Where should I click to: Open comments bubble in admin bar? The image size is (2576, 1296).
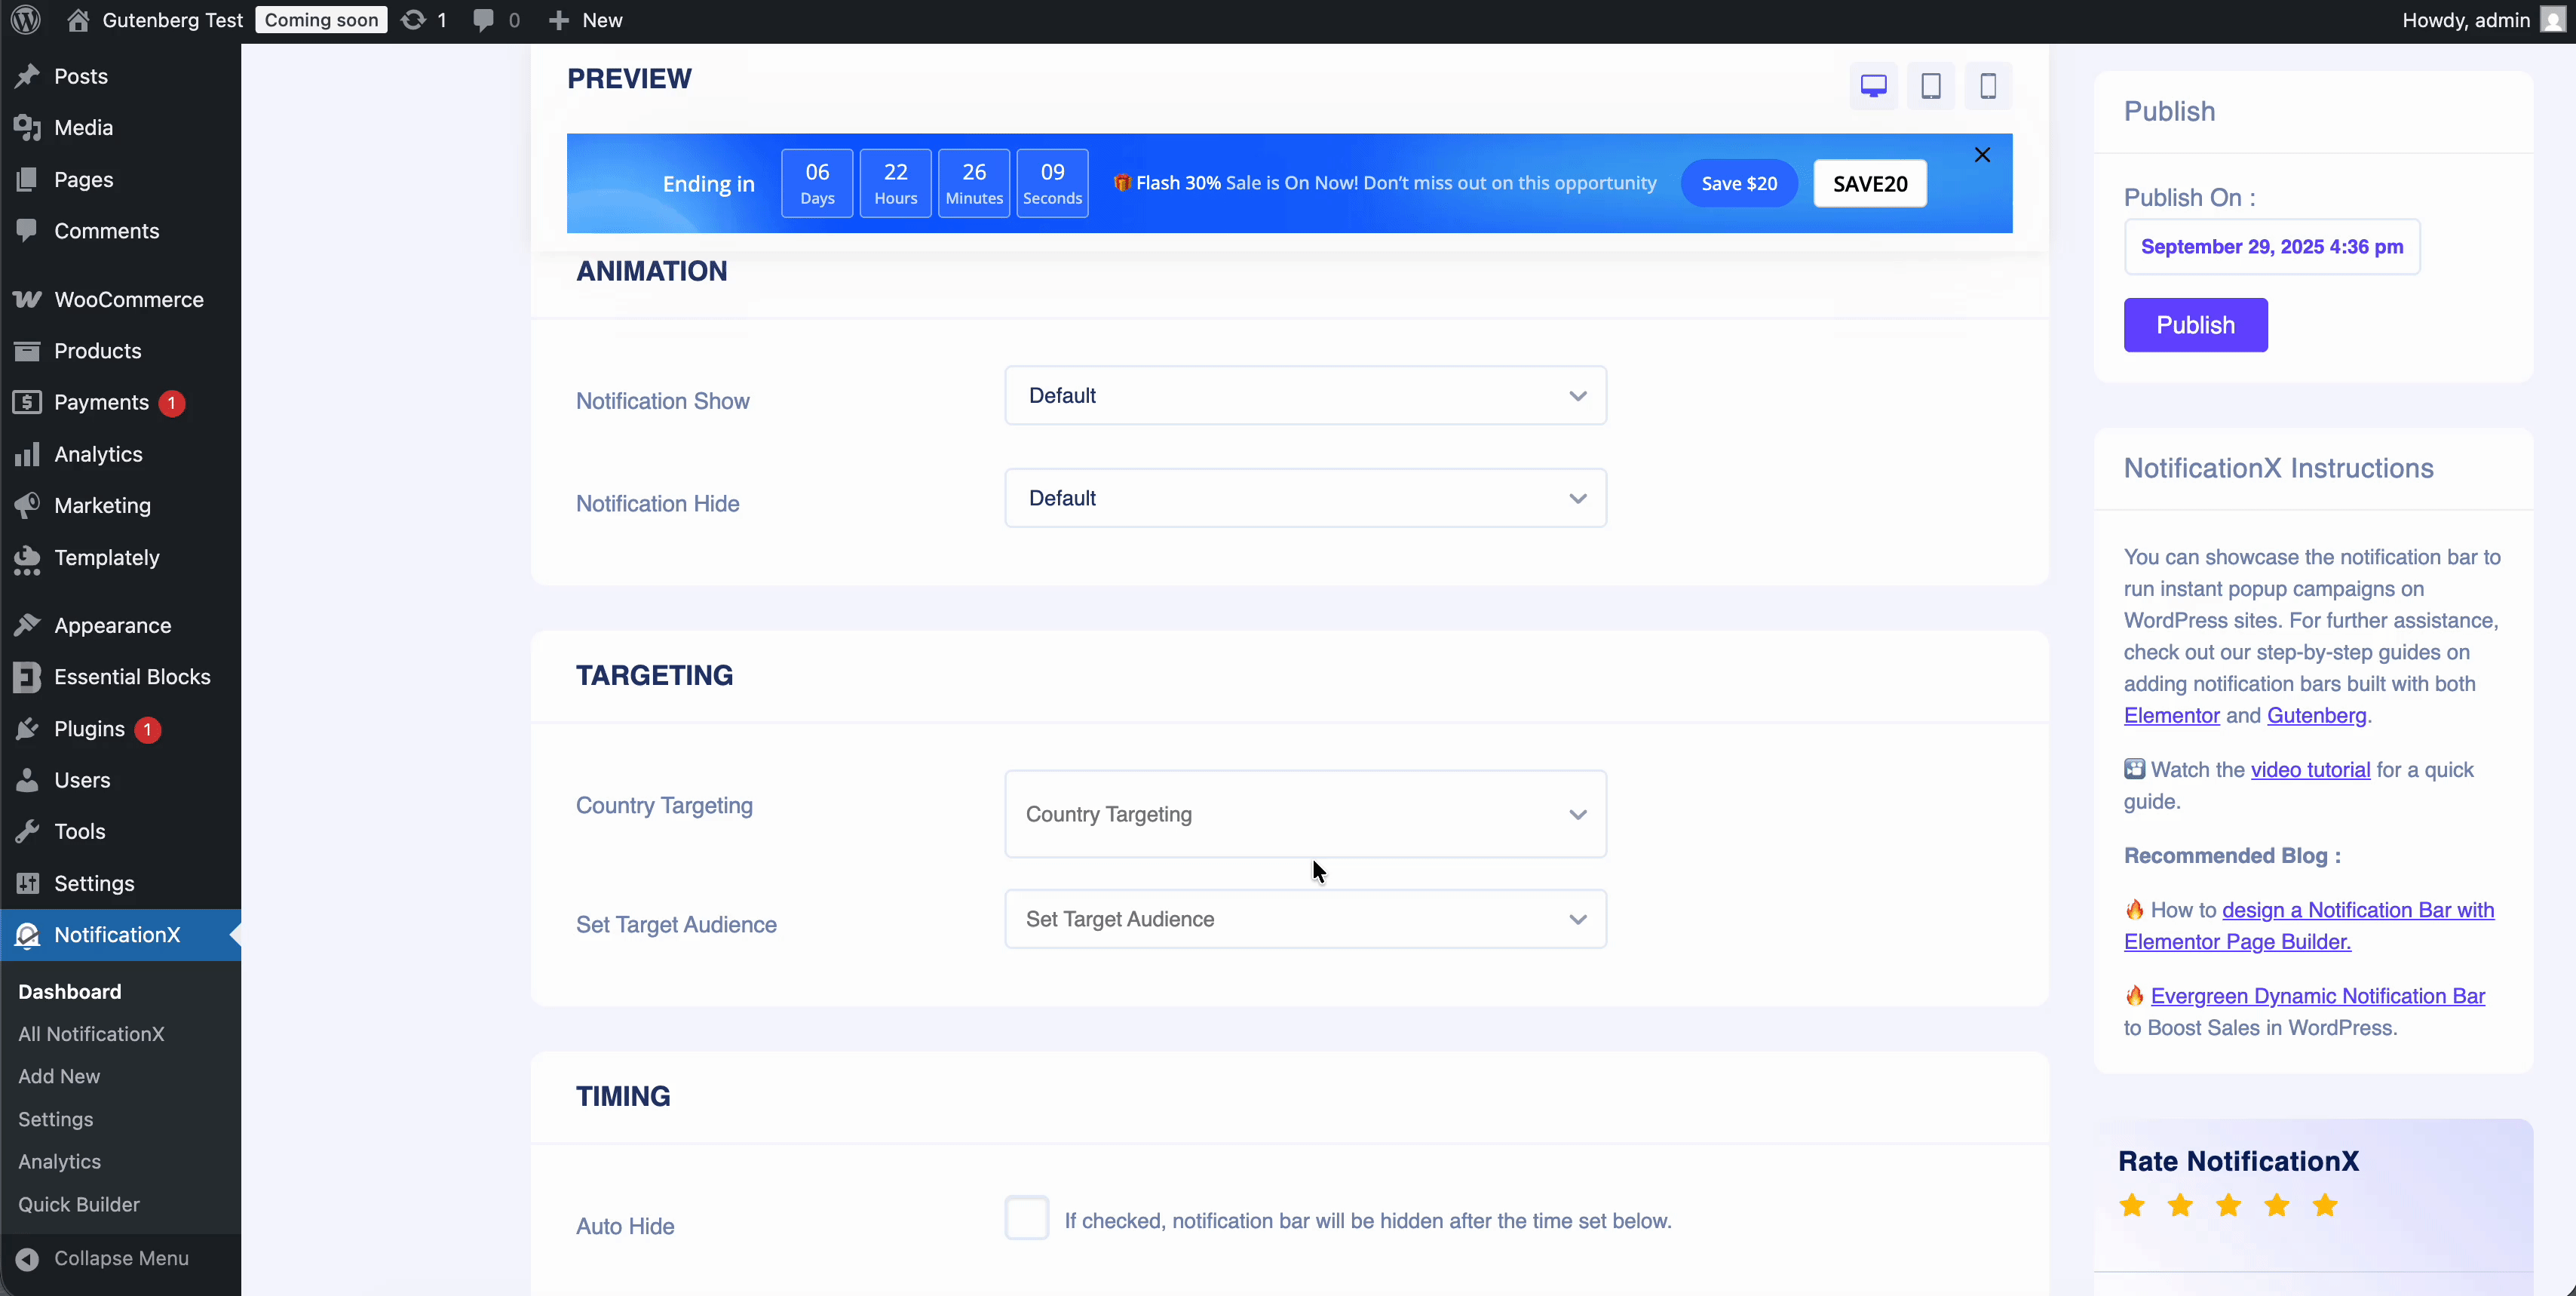[x=484, y=20]
